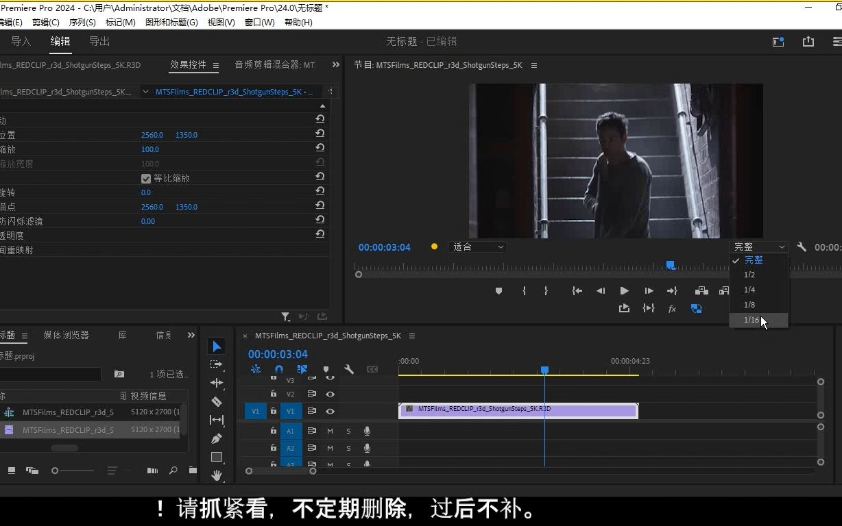Choose 1/4 playback resolution
The height and width of the screenshot is (526, 842).
[x=758, y=290]
